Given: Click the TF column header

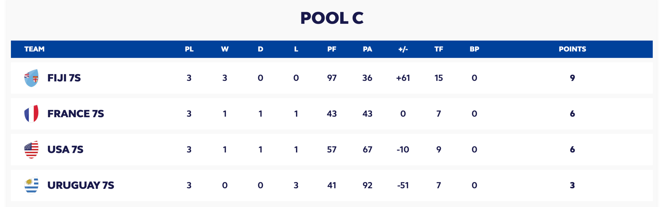Looking at the screenshot, I should (439, 49).
